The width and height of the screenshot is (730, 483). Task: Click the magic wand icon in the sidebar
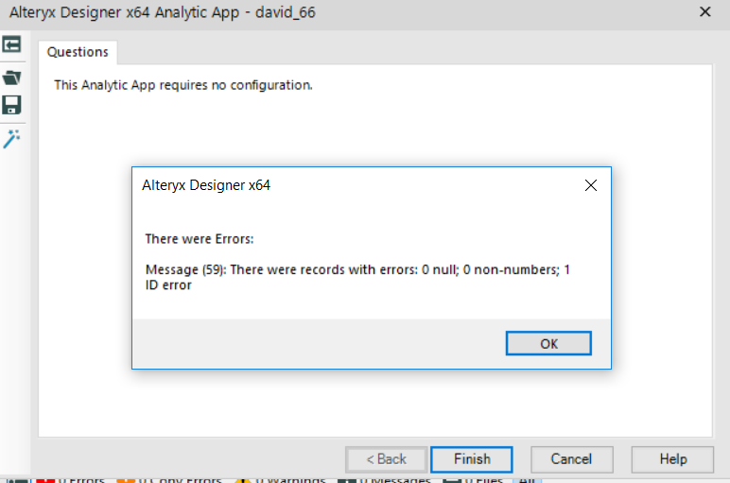coord(12,138)
